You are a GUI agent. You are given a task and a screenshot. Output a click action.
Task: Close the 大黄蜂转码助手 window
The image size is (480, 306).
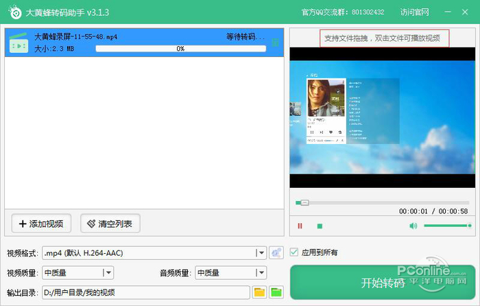(x=465, y=12)
